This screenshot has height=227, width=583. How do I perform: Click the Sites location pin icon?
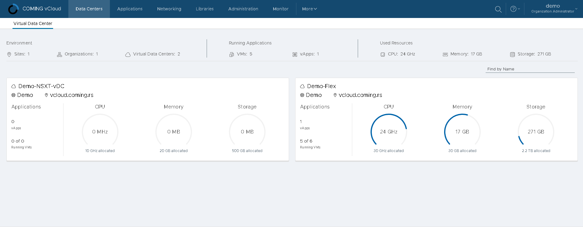[x=9, y=55]
